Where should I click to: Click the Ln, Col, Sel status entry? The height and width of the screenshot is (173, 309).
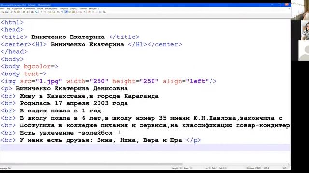pyautogui.click(x=216, y=168)
